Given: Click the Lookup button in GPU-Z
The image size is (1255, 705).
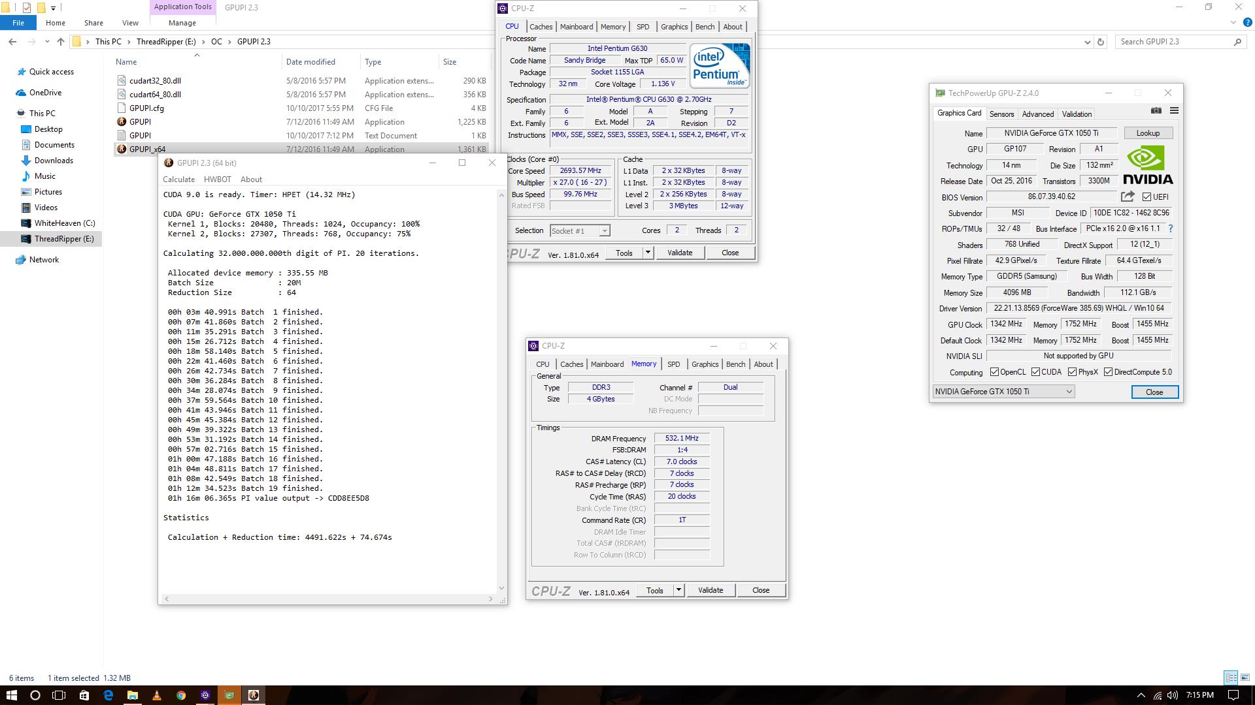Looking at the screenshot, I should click(x=1148, y=133).
